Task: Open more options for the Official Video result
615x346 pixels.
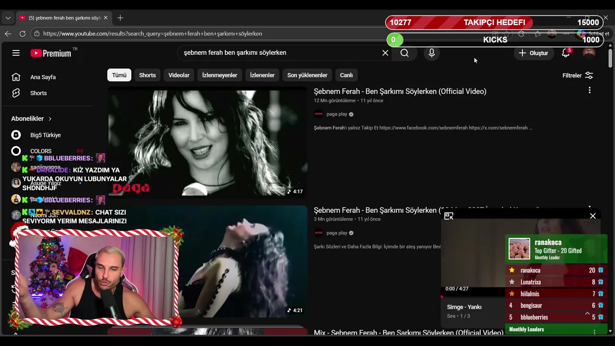Action: 590,90
